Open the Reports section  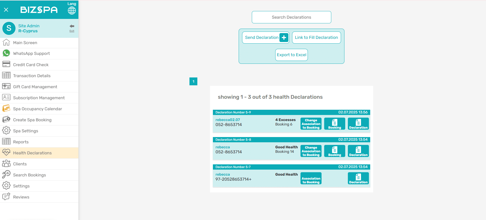21,142
